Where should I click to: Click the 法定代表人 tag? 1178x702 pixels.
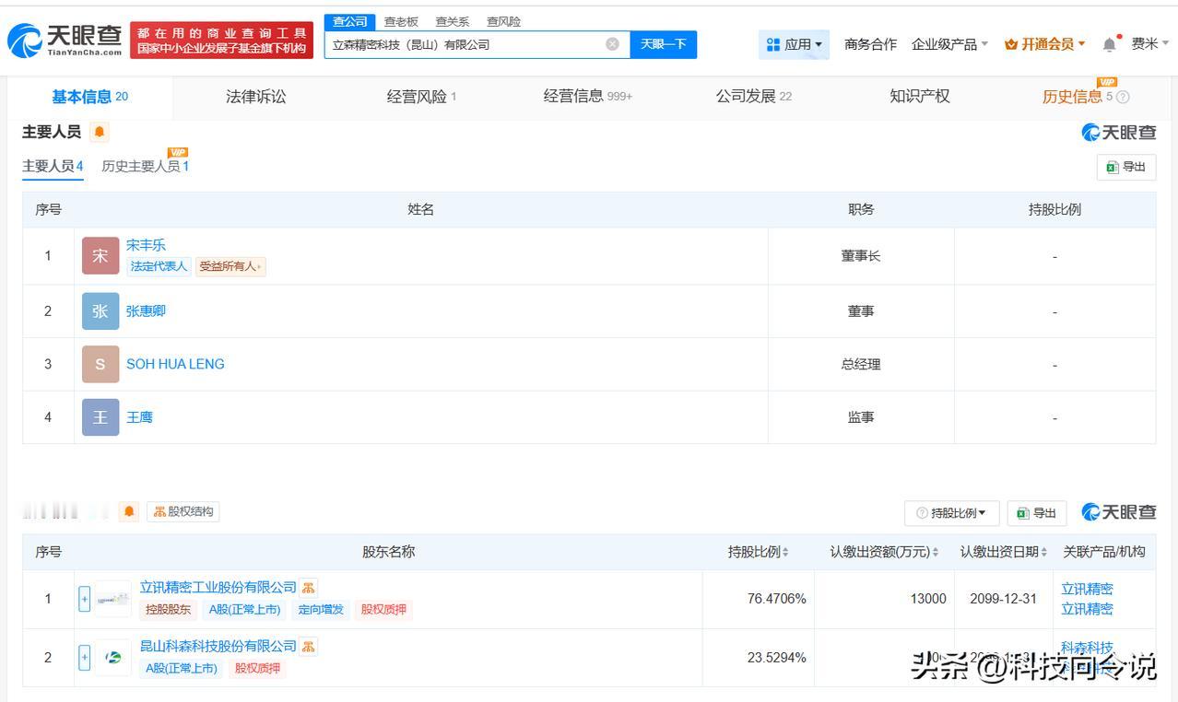(x=159, y=266)
